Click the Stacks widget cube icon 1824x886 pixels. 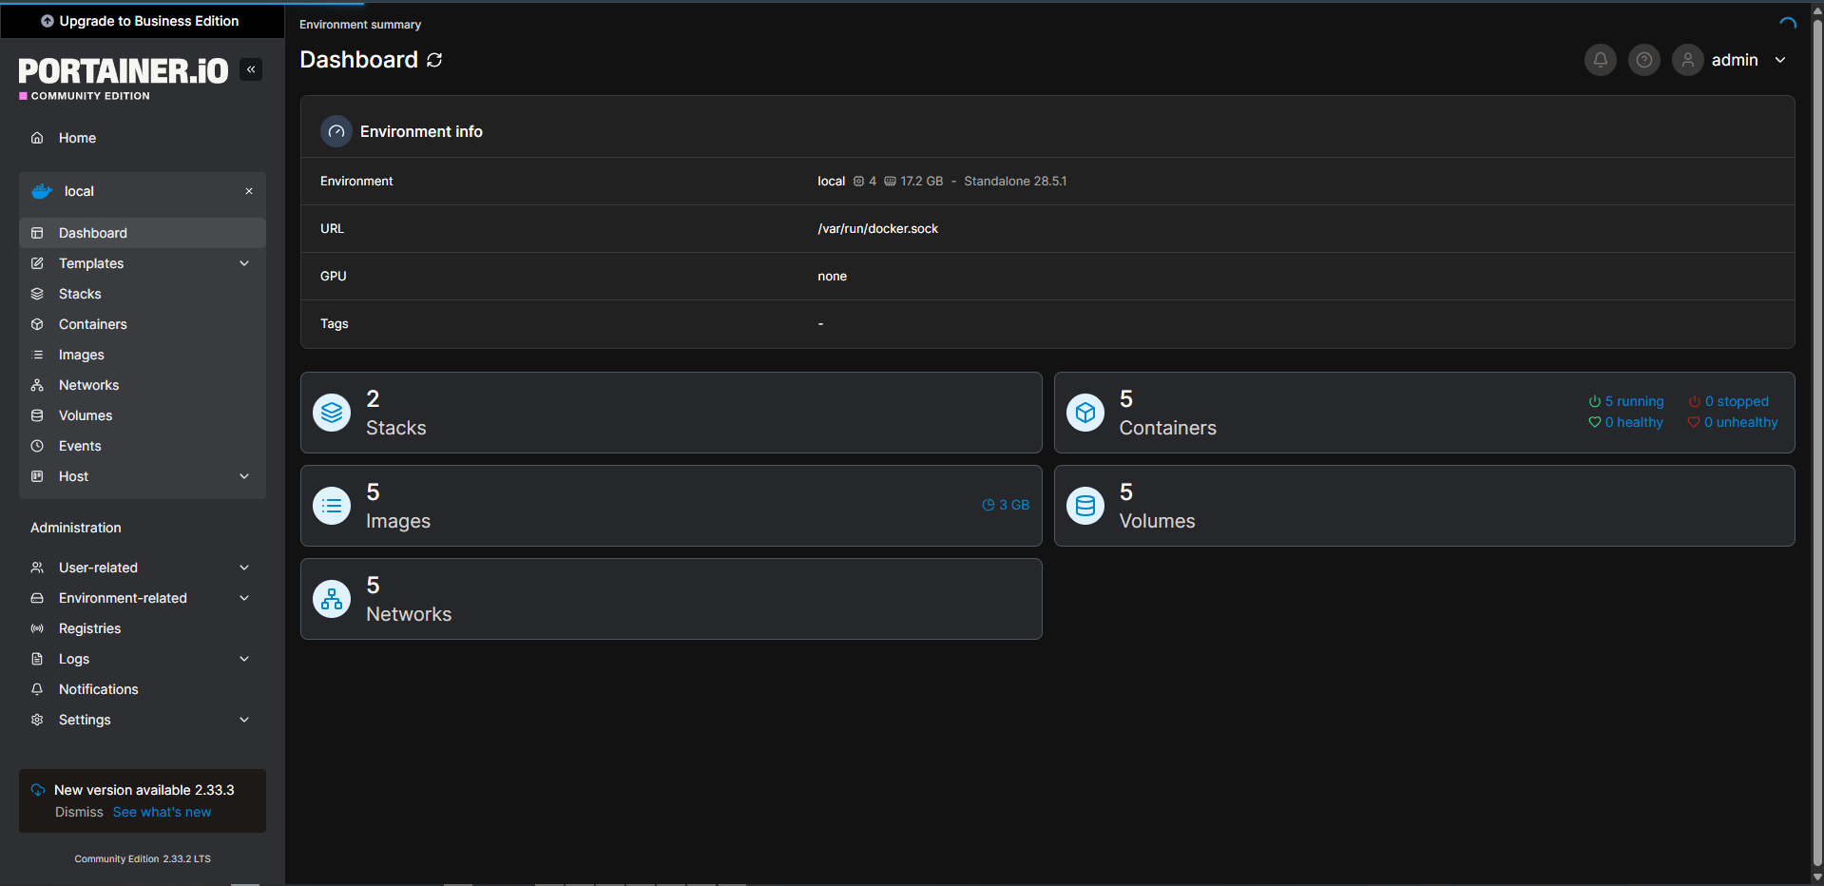(x=331, y=413)
